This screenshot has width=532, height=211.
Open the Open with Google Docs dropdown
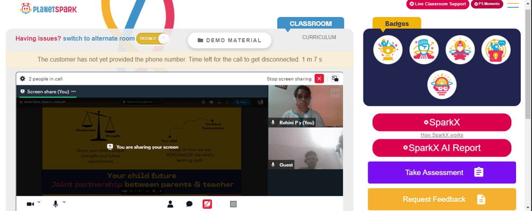[x=141, y=102]
